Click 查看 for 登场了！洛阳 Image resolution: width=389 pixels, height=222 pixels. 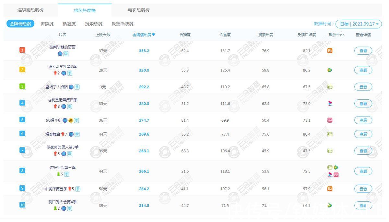363,87
